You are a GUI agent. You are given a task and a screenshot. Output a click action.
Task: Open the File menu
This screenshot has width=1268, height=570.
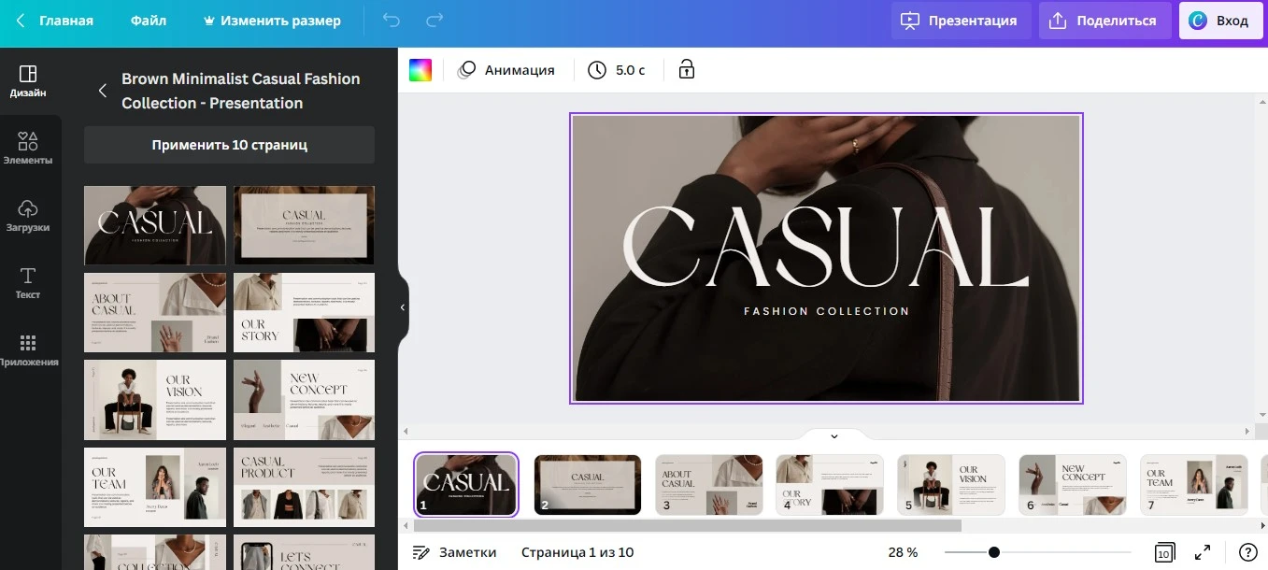coord(149,21)
